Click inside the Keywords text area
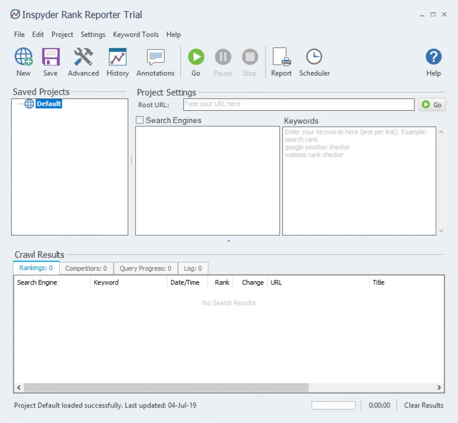458x423 pixels. pos(359,181)
